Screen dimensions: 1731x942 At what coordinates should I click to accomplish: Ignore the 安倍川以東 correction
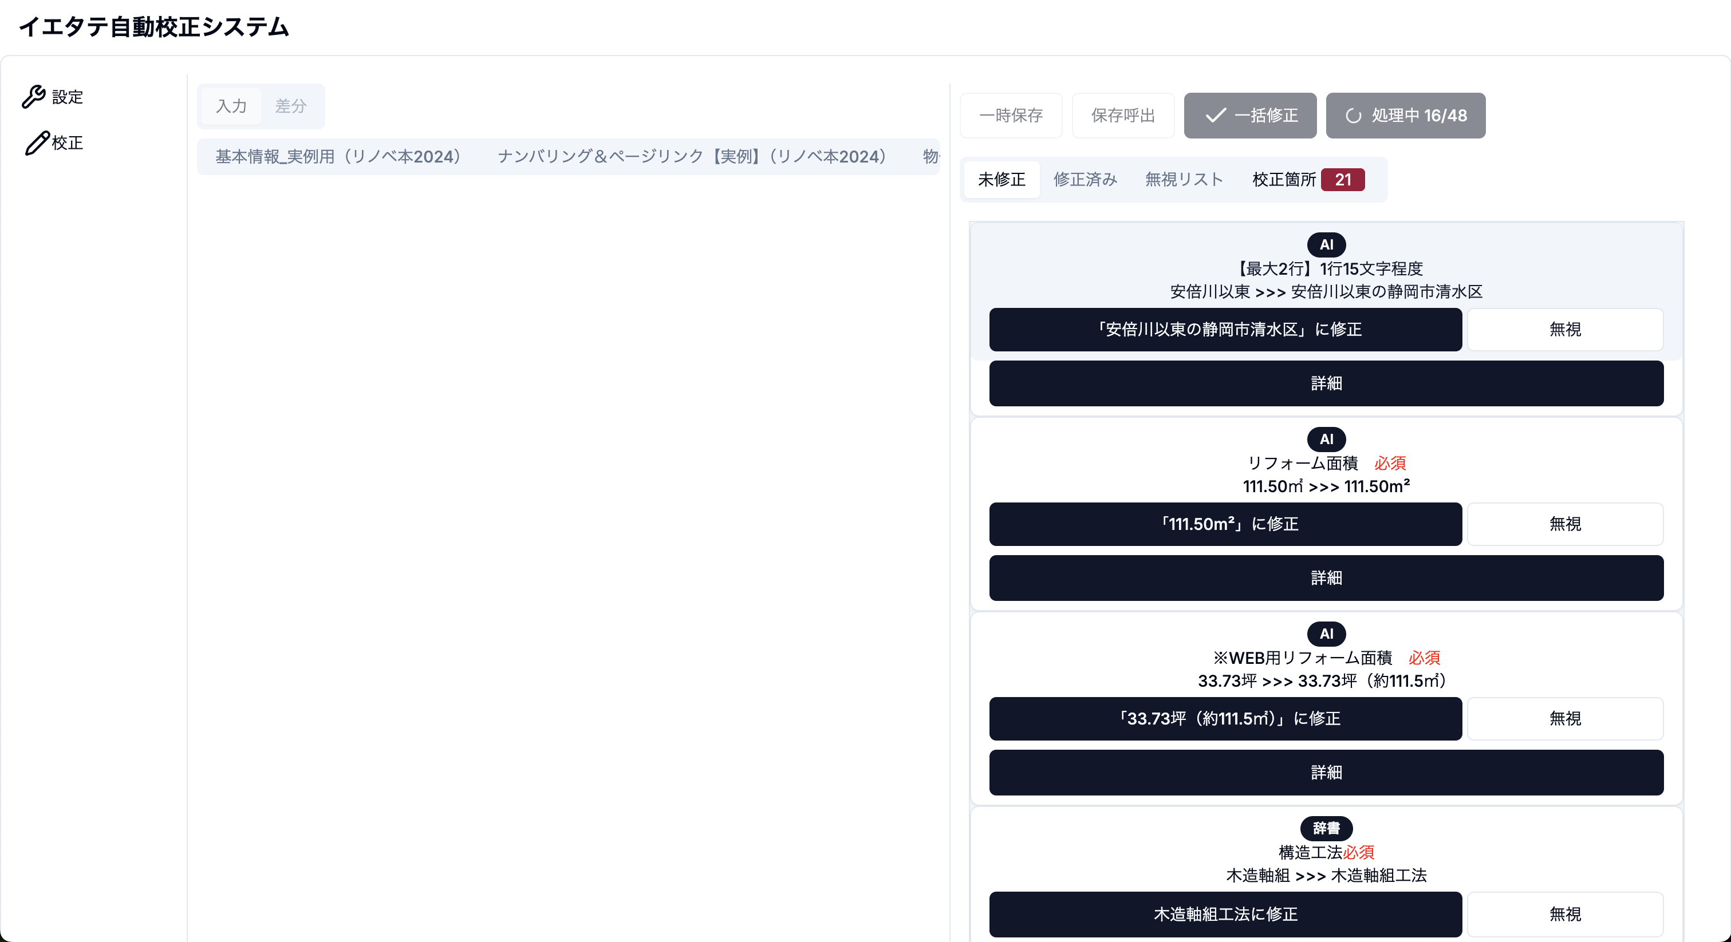[x=1565, y=330]
